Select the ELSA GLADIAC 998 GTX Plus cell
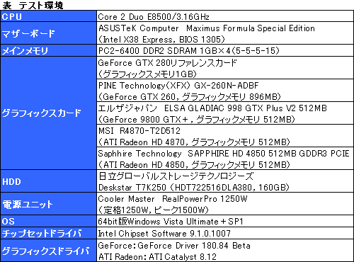 click(225, 113)
